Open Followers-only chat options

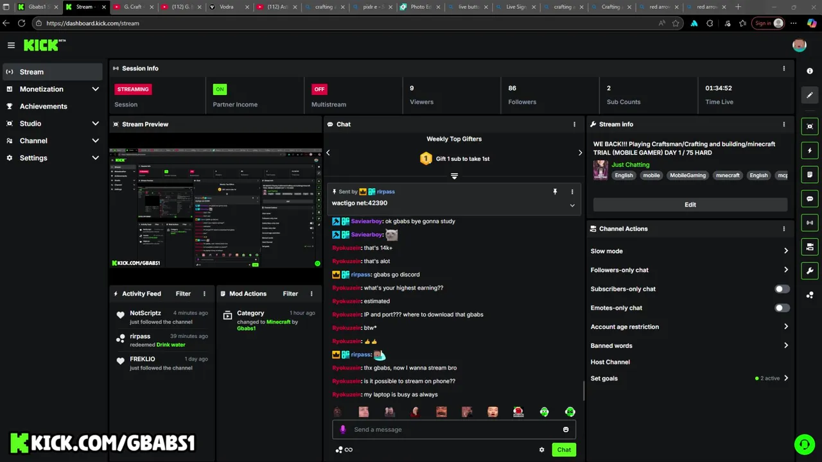[x=690, y=270]
